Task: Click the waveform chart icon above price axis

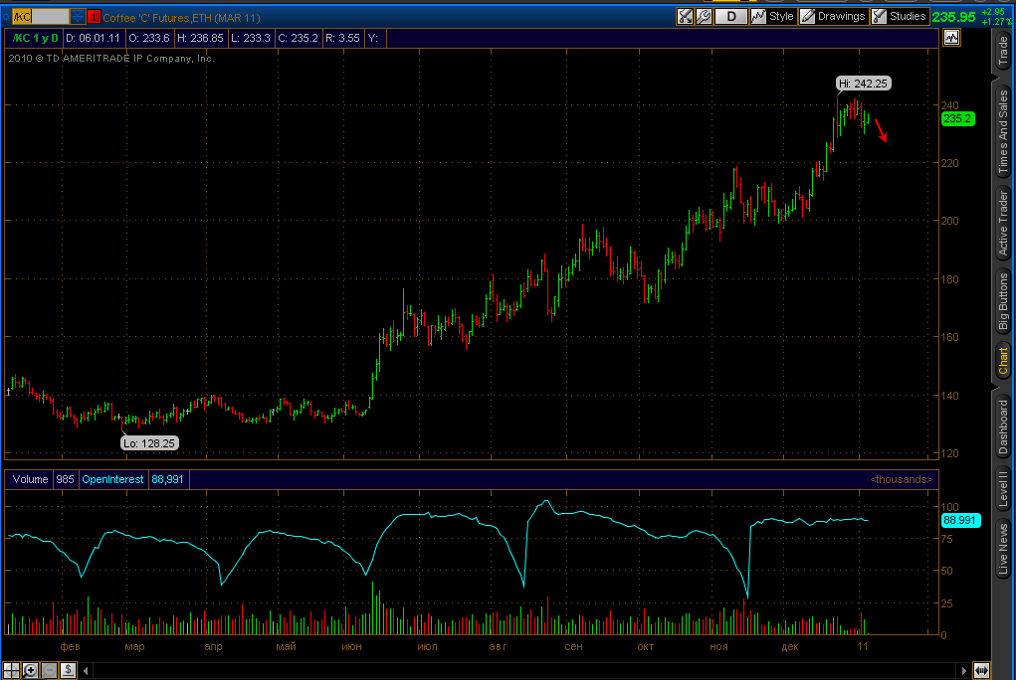Action: click(951, 38)
